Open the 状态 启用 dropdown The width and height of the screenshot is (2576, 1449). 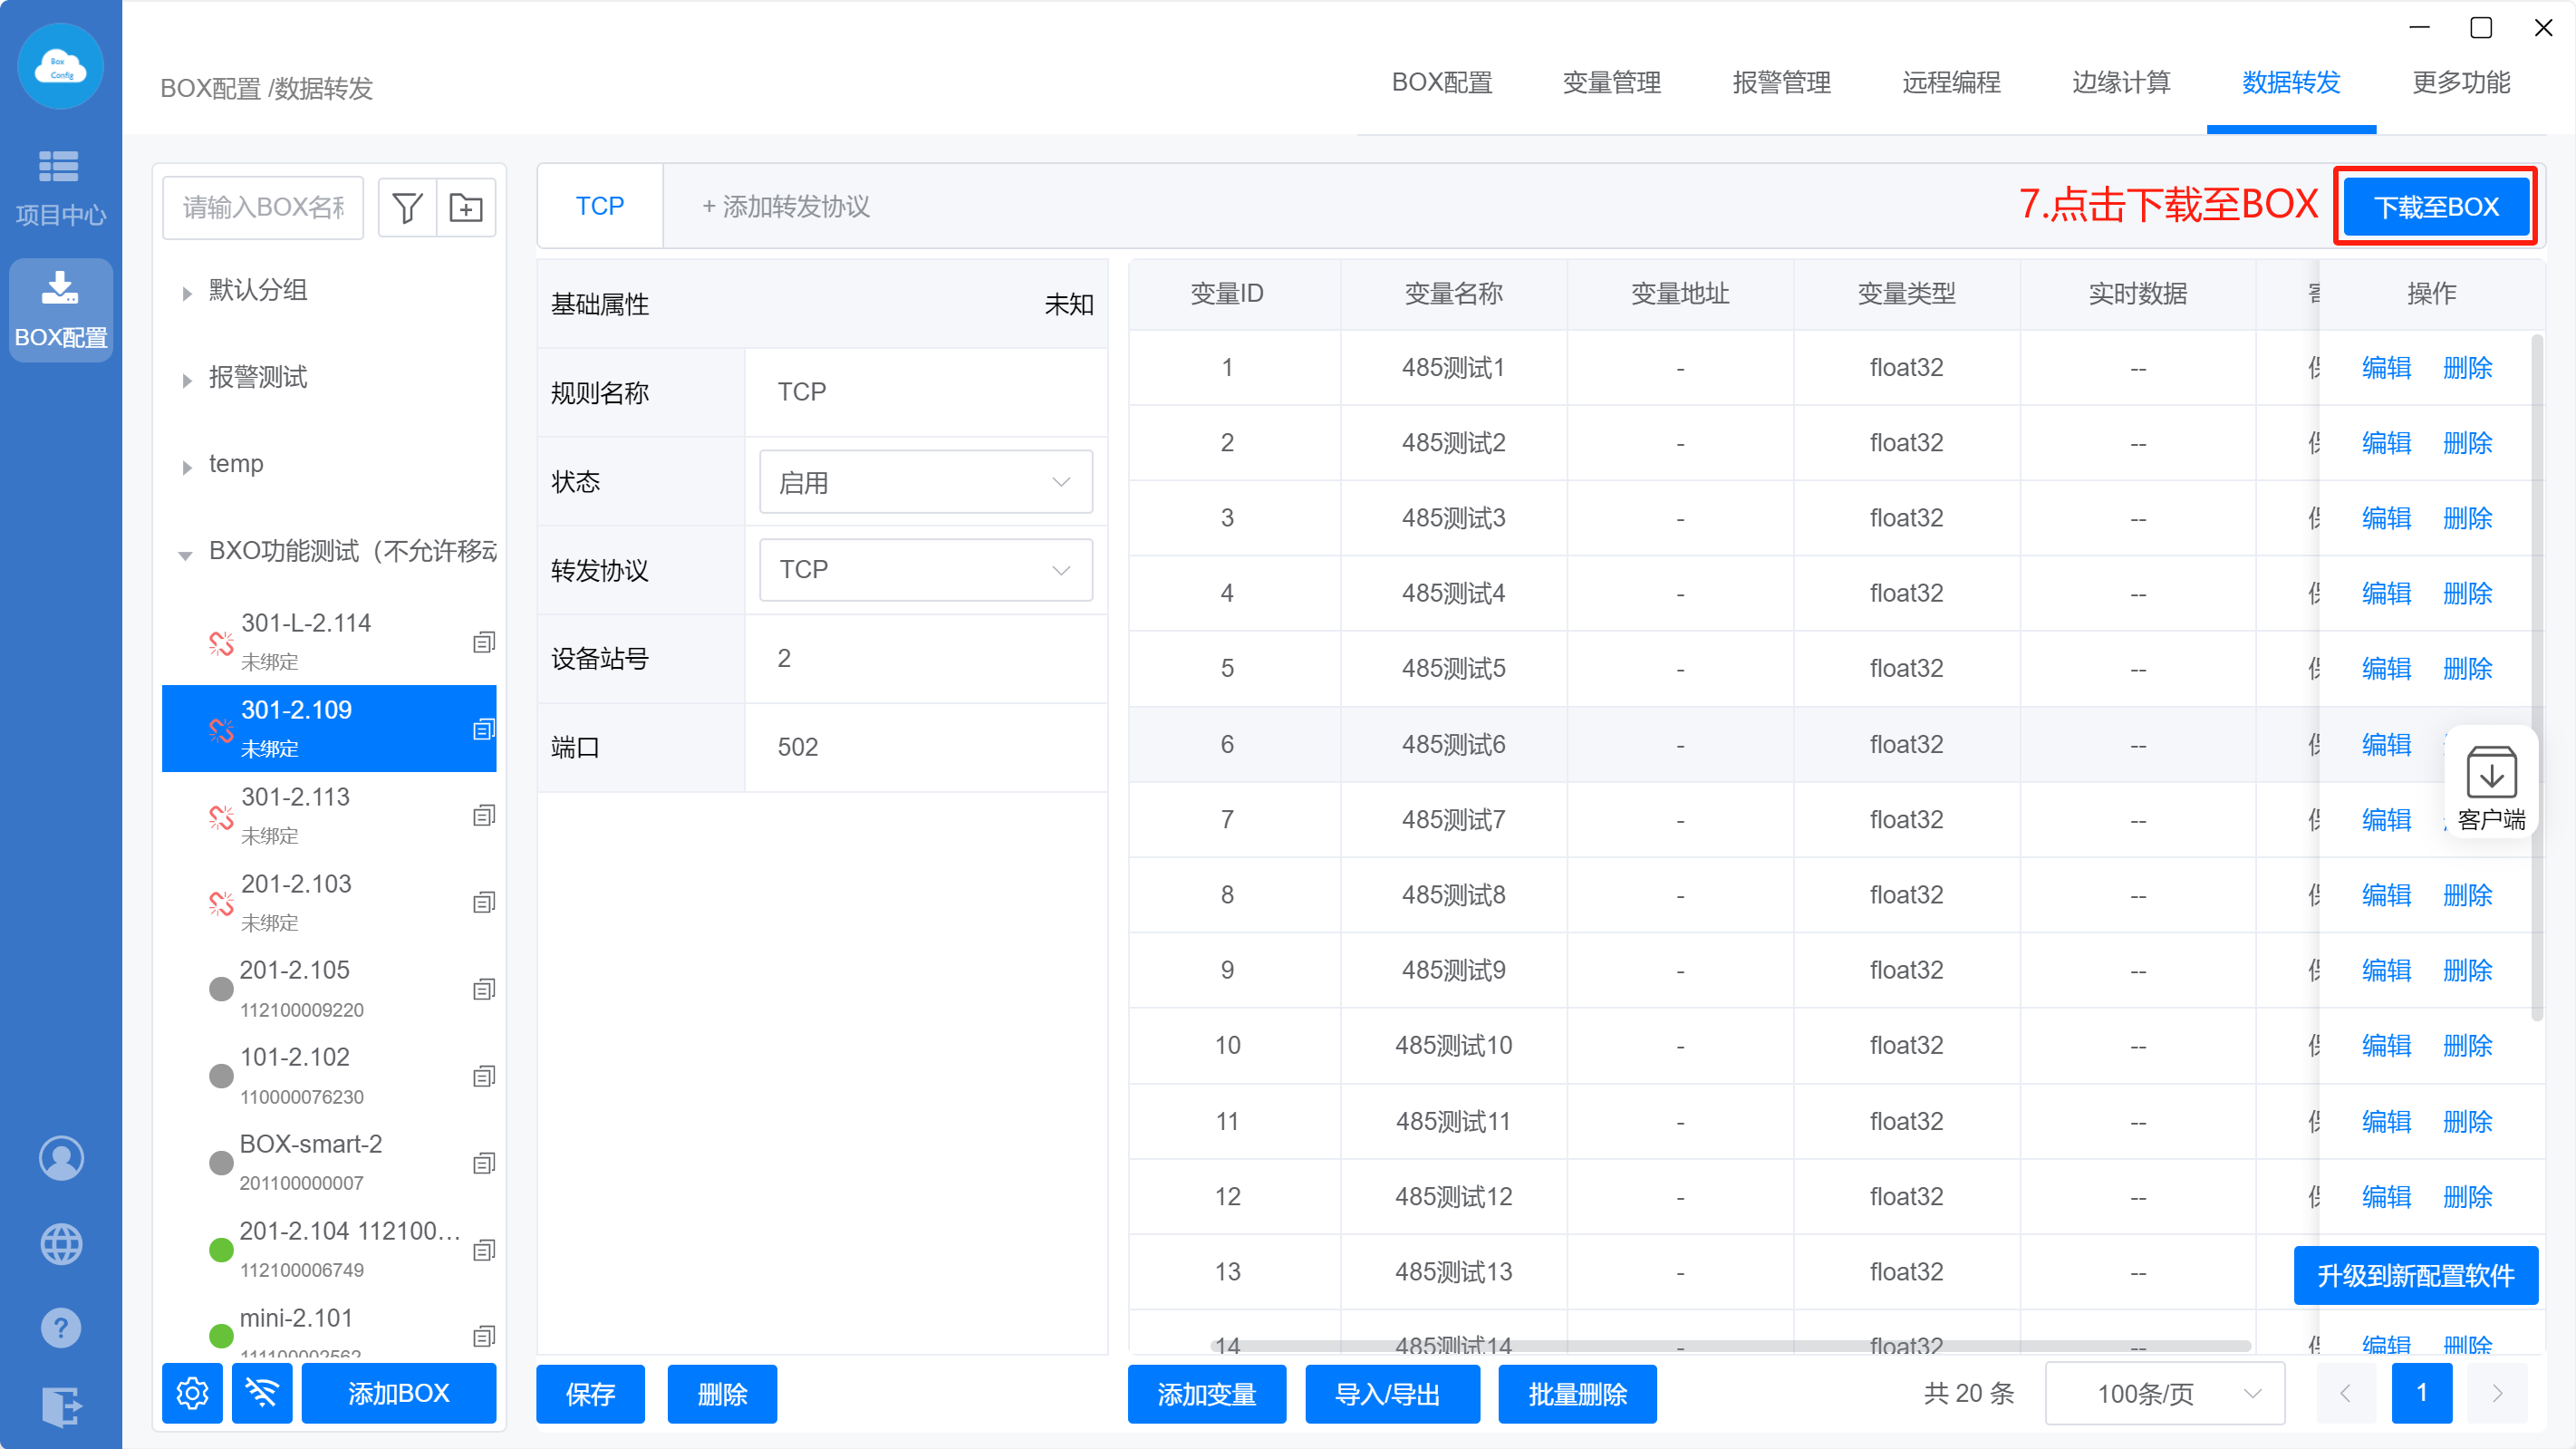click(925, 482)
